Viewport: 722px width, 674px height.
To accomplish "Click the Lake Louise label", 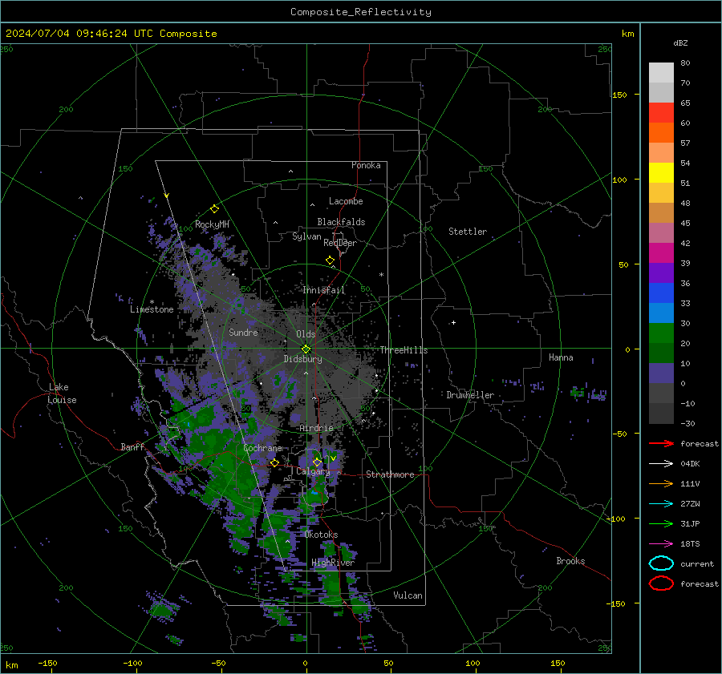I will pos(62,394).
